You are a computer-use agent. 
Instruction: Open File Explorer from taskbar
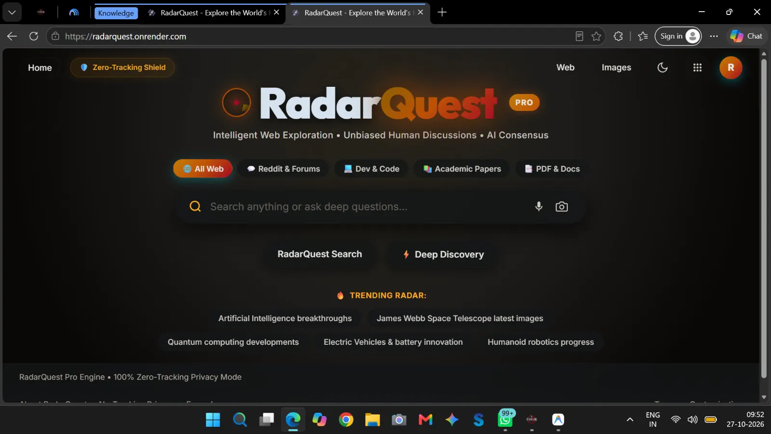[x=372, y=420]
